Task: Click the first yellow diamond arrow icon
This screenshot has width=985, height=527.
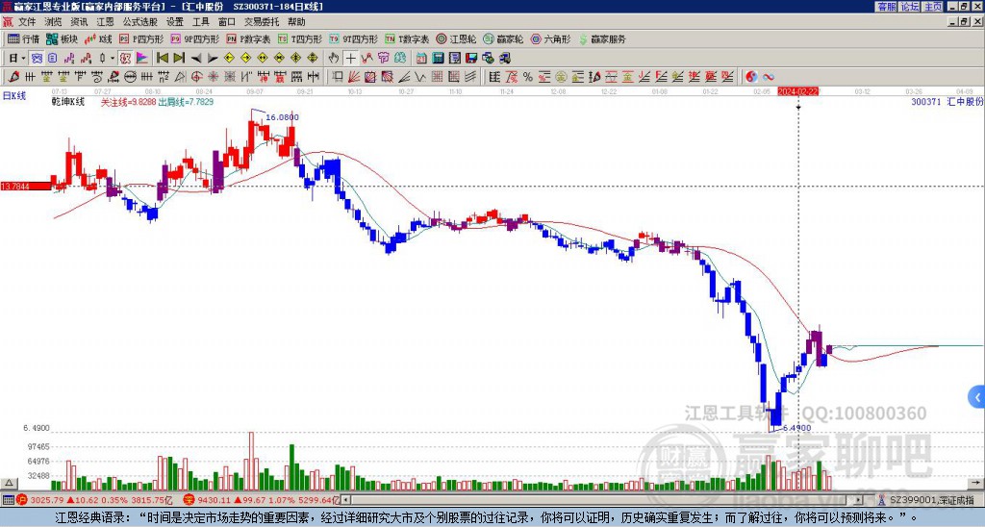Action: point(229,59)
